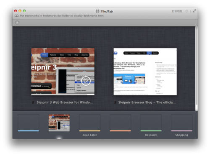Click the bookmarks book icon

click(16, 16)
